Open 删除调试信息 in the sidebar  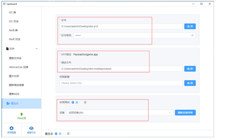(x=16, y=85)
